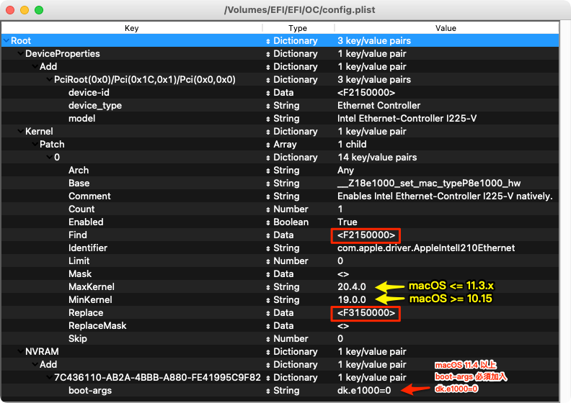Select the Enabled value True
This screenshot has height=403, width=571.
(347, 222)
